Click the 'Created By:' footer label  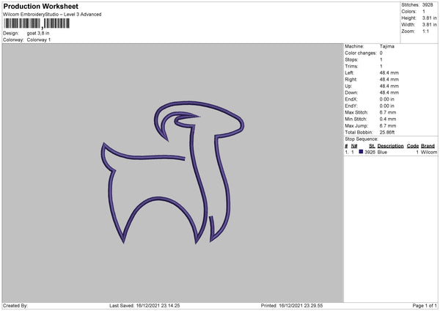click(x=15, y=306)
